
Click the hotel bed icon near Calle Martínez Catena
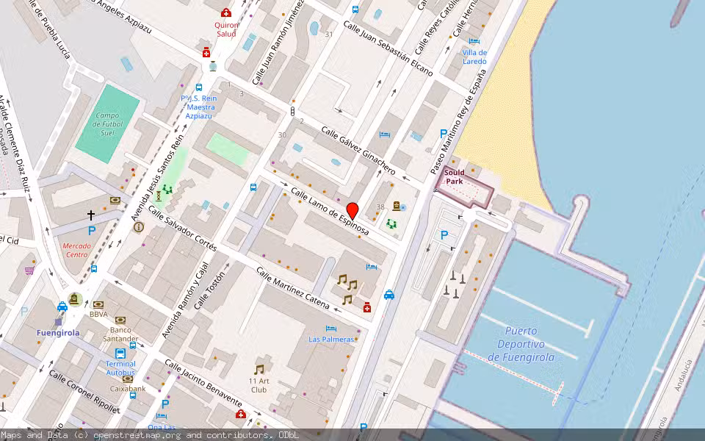click(371, 267)
